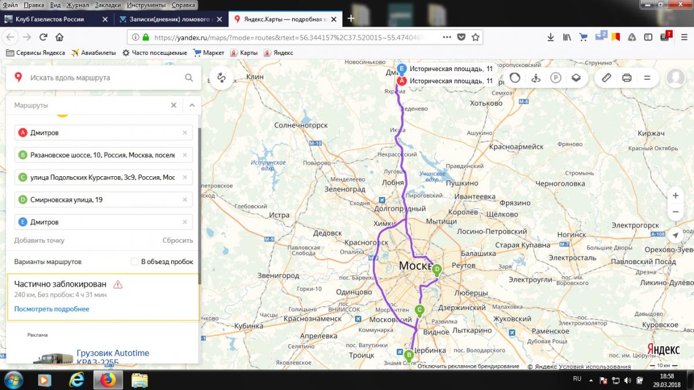This screenshot has width=694, height=390.
Task: Click the green D marker on the map
Action: coord(437,269)
